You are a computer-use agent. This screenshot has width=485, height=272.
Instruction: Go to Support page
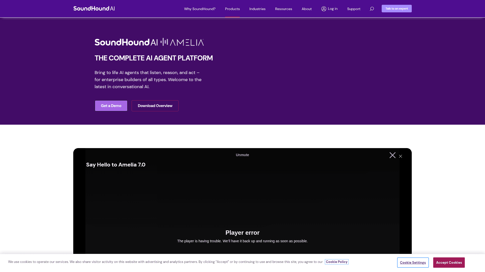[x=354, y=9]
